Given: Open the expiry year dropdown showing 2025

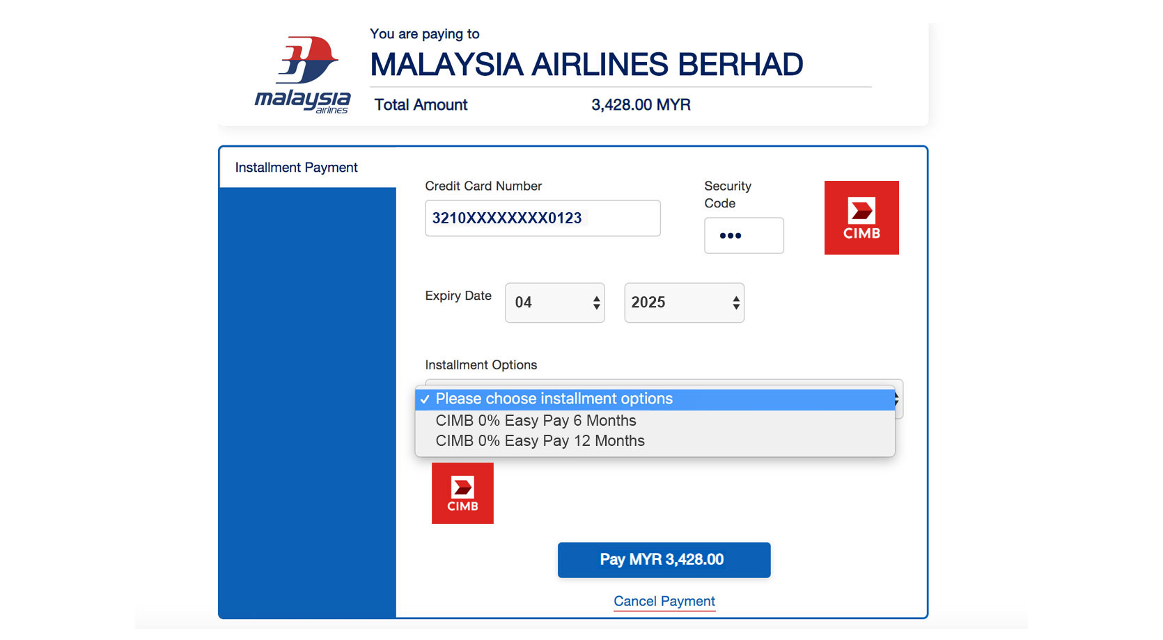Looking at the screenshot, I should 685,303.
